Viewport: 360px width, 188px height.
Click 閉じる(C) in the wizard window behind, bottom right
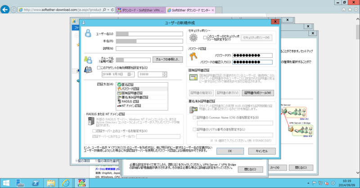coord(301,168)
